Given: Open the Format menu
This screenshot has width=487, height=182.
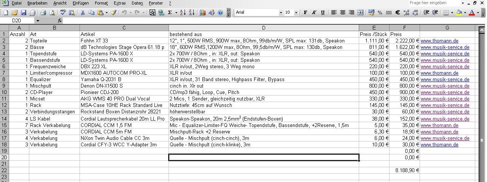Looking at the screenshot, I should pyautogui.click(x=101, y=3).
